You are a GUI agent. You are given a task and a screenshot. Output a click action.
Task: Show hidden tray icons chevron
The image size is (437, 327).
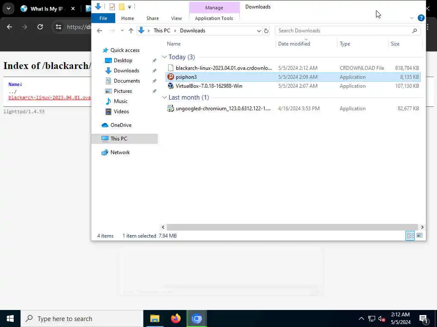tap(361, 318)
